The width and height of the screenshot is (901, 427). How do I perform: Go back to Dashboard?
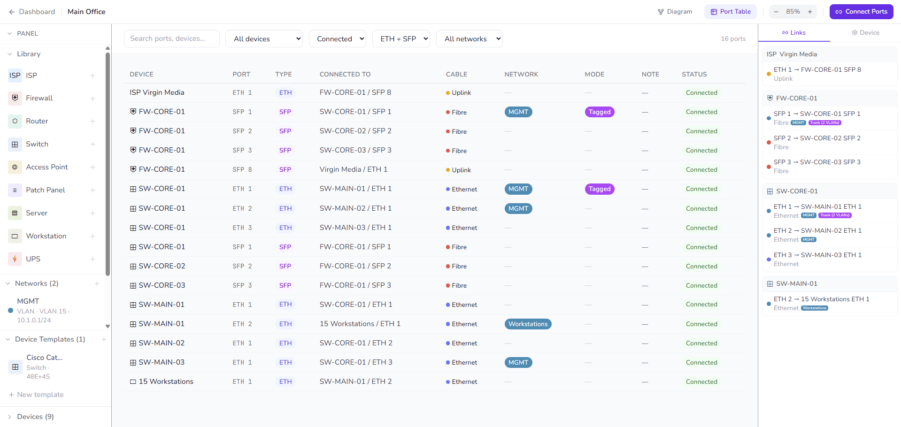coord(32,12)
